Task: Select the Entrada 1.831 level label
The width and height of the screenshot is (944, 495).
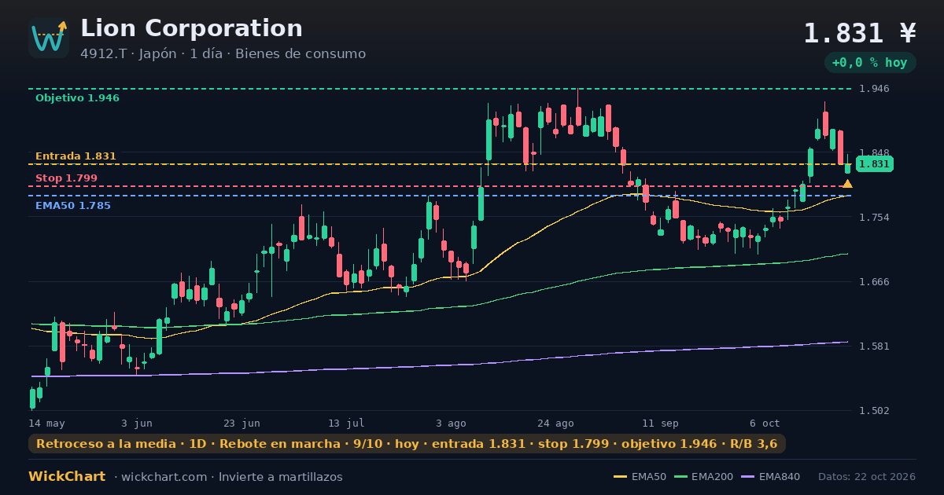Action: pyautogui.click(x=76, y=156)
